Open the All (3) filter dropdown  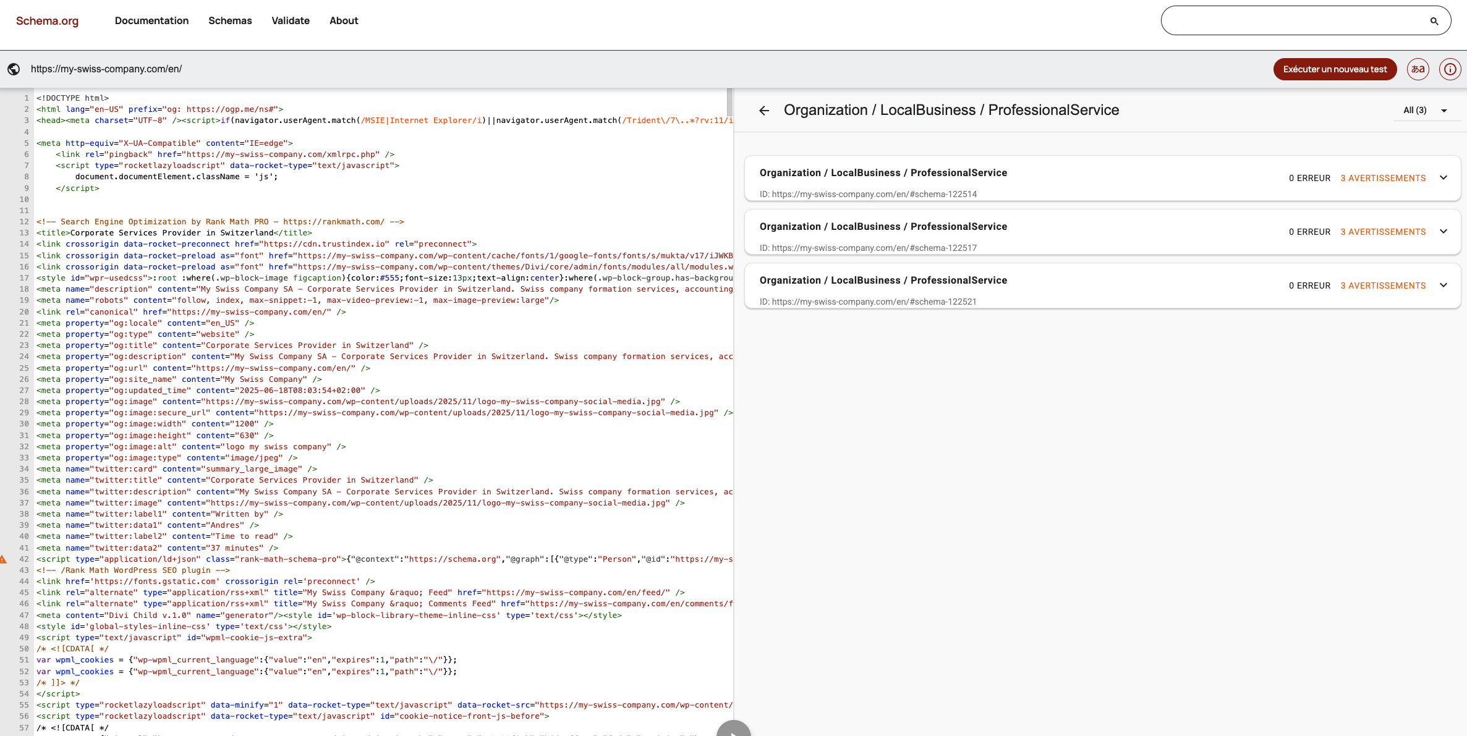point(1424,111)
